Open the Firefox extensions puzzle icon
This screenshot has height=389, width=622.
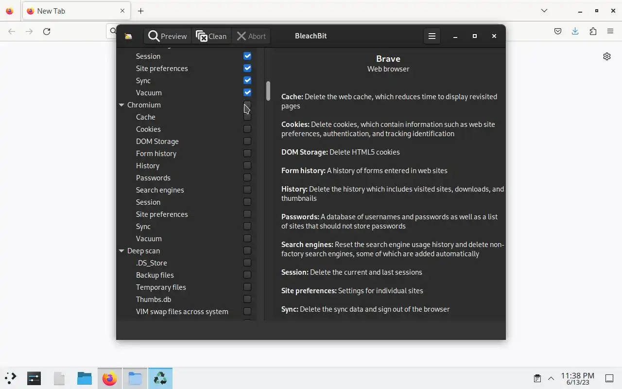point(593,32)
